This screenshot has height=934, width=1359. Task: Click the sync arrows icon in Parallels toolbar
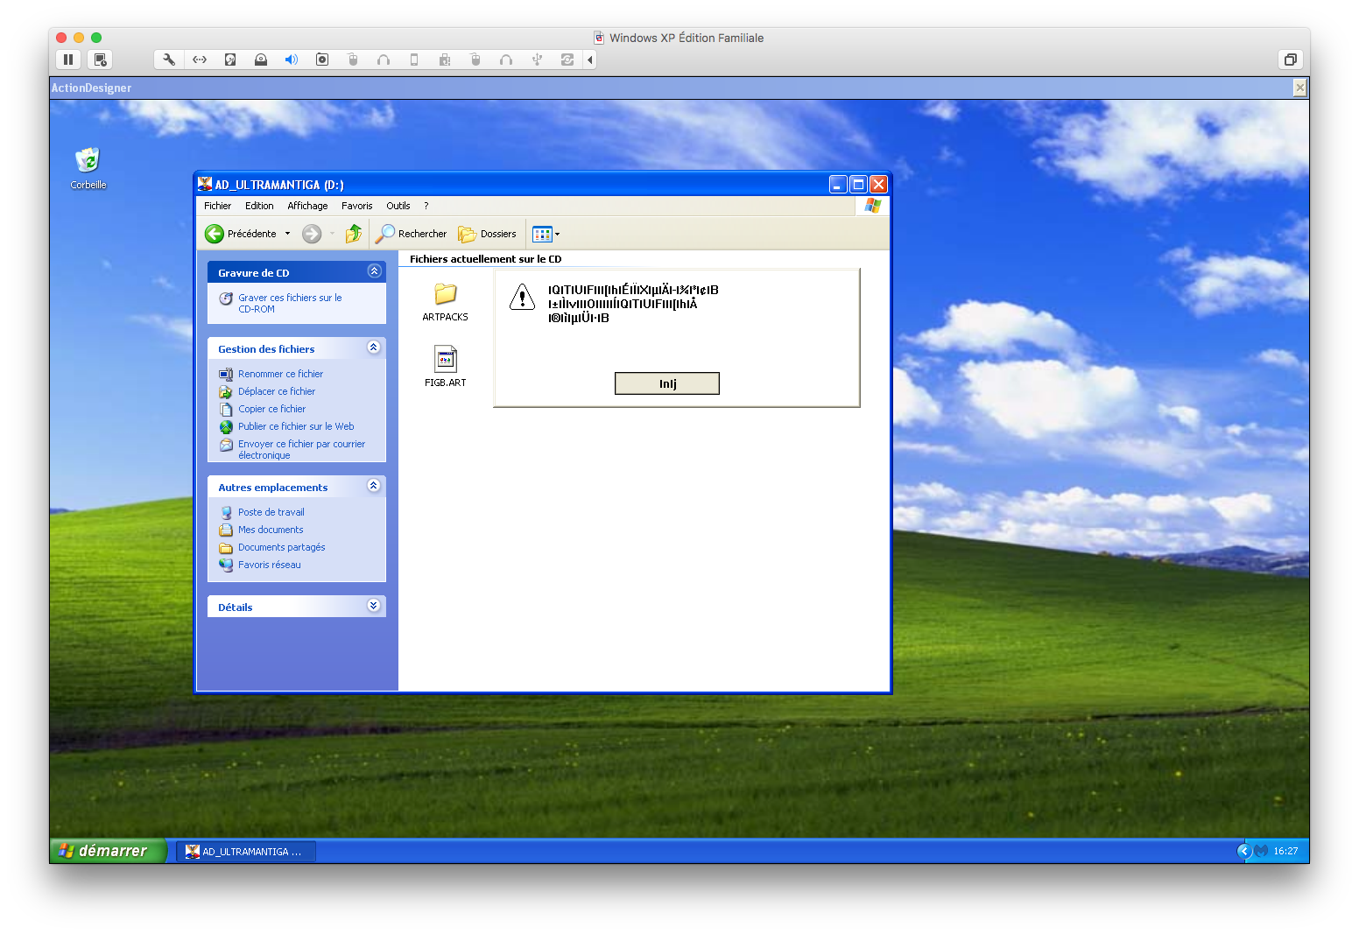point(567,60)
